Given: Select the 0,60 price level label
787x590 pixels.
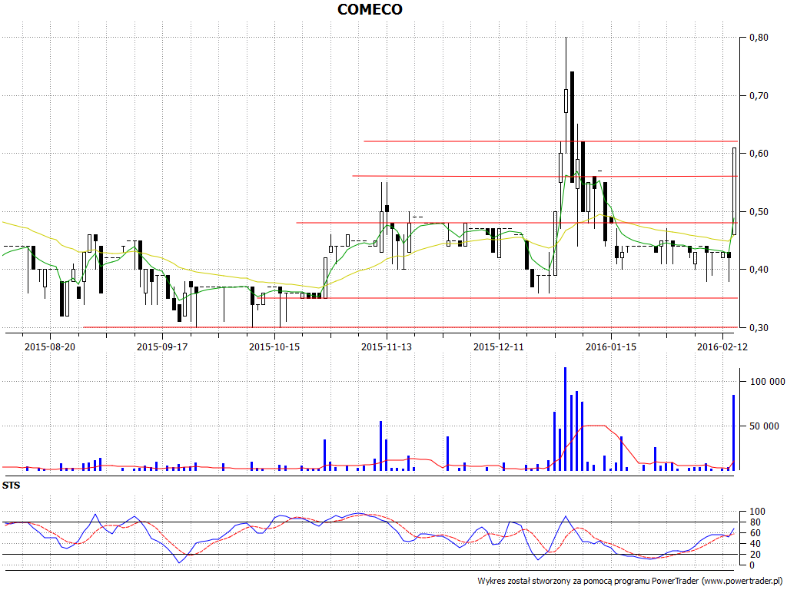Looking at the screenshot, I should pyautogui.click(x=759, y=154).
